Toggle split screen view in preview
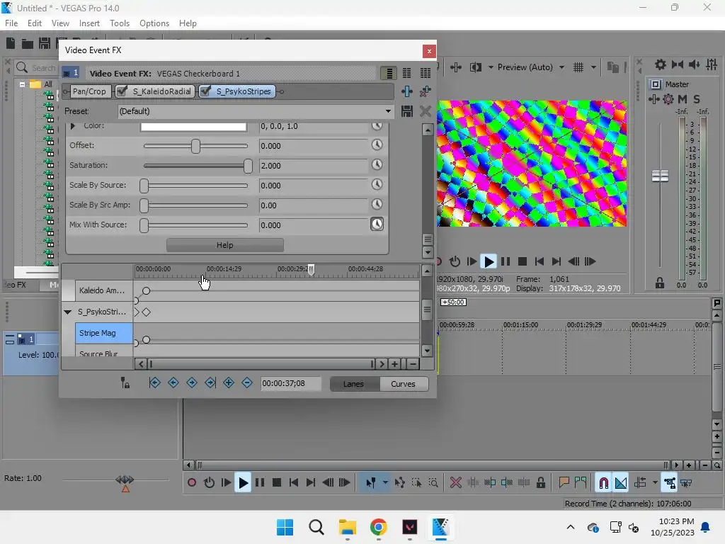 click(x=475, y=67)
